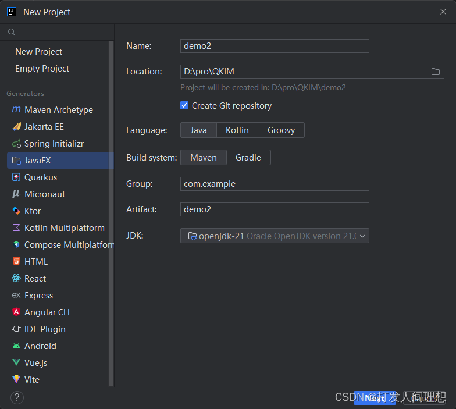Select Empty Project in sidebar
This screenshot has height=409, width=456.
point(42,69)
